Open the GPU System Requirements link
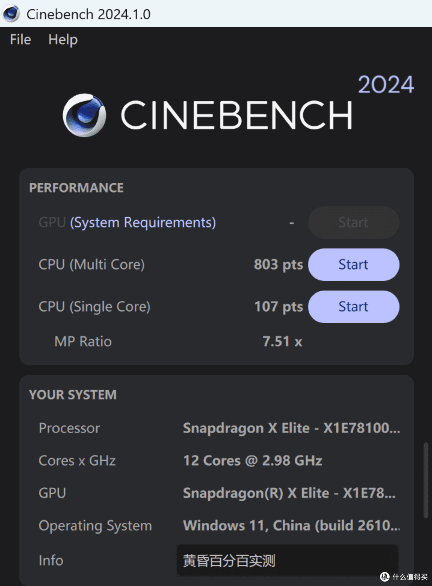This screenshot has width=432, height=586. [x=143, y=222]
